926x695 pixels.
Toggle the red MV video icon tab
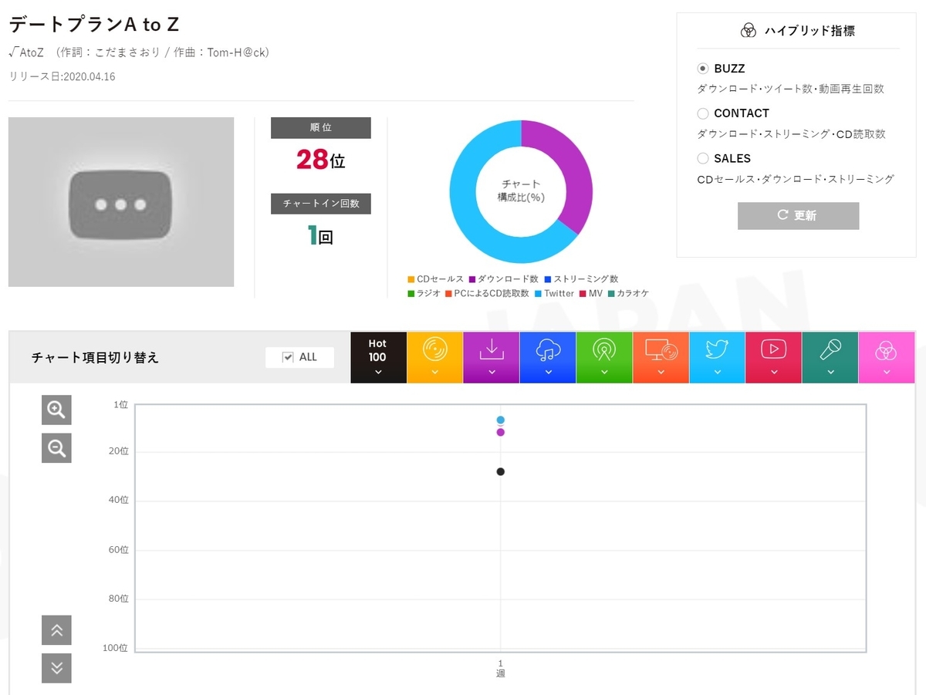773,357
